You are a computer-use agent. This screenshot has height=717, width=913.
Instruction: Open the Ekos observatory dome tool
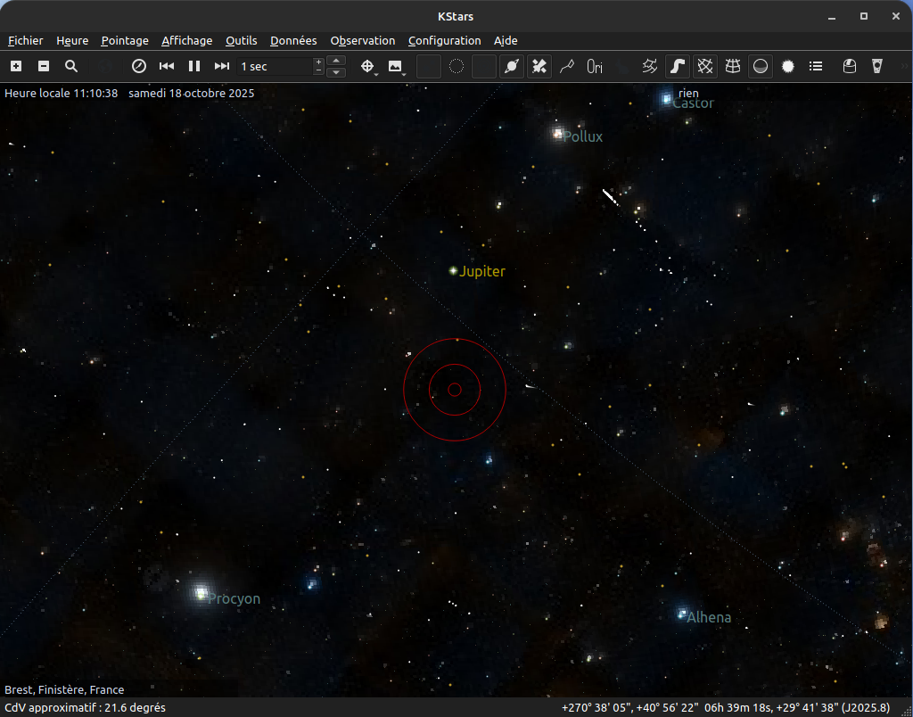(850, 66)
